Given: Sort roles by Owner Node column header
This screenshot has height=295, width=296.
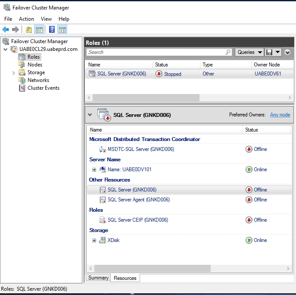Looking at the screenshot, I should pos(273,65).
